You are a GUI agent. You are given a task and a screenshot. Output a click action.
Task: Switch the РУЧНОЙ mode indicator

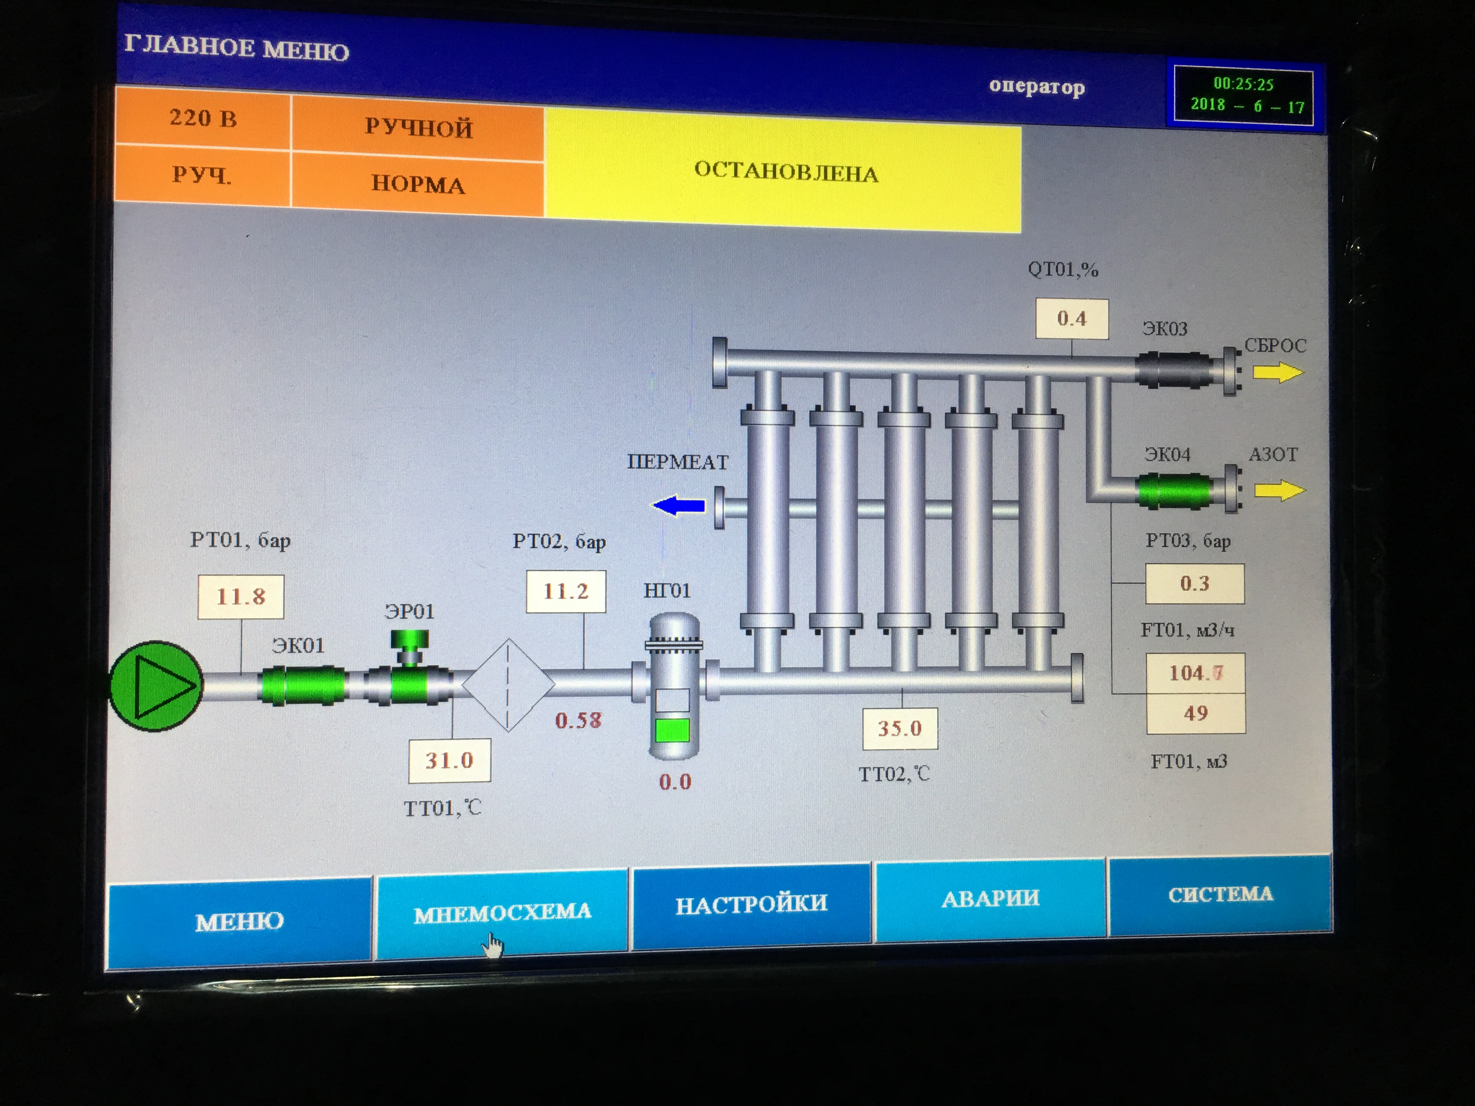tap(418, 127)
